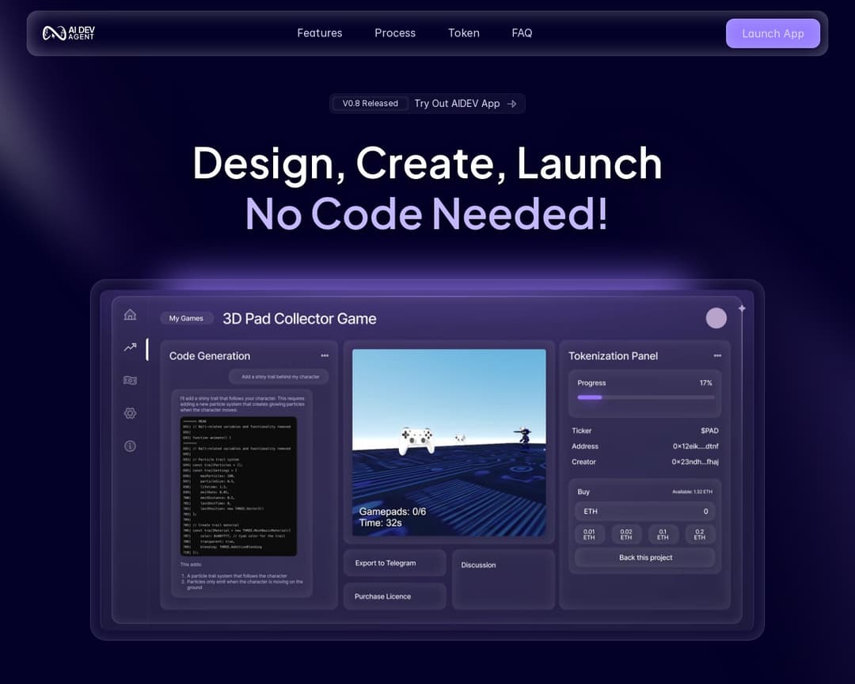This screenshot has height=684, width=855.
Task: Click the ETH amount input field
Action: coord(645,511)
